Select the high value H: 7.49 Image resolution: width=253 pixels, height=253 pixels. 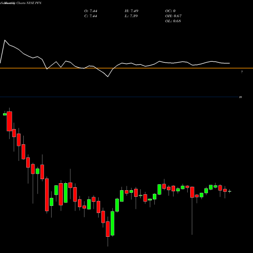[132, 11]
